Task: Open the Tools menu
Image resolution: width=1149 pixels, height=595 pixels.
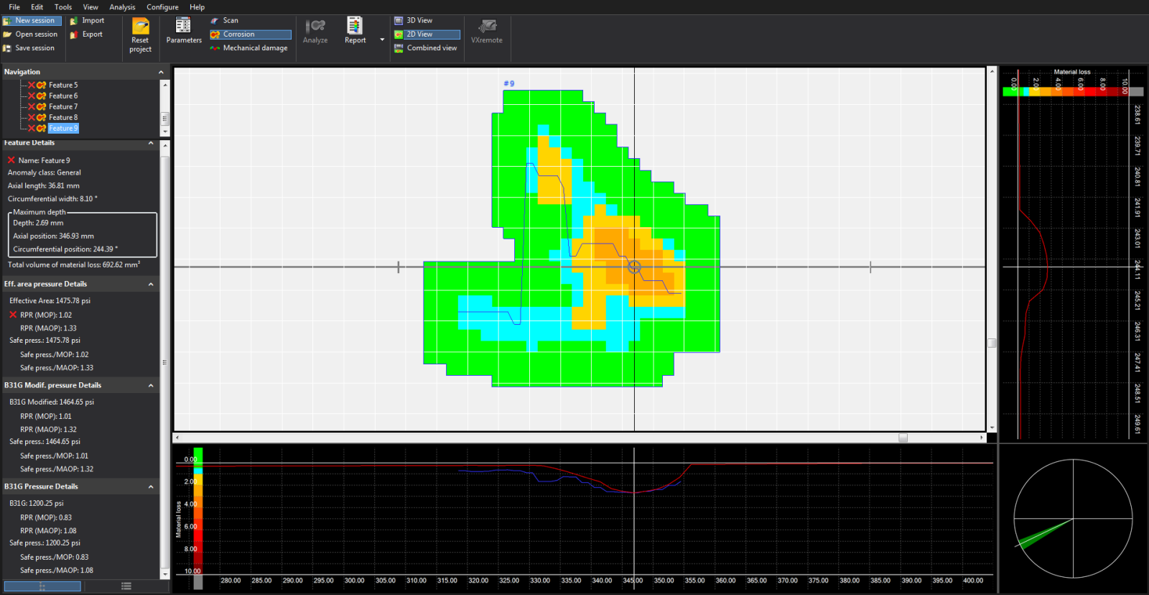Action: [63, 7]
